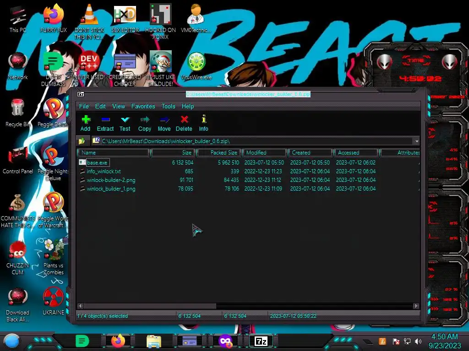This screenshot has height=351, width=469.
Task: Open the Edit menu
Action: point(100,106)
